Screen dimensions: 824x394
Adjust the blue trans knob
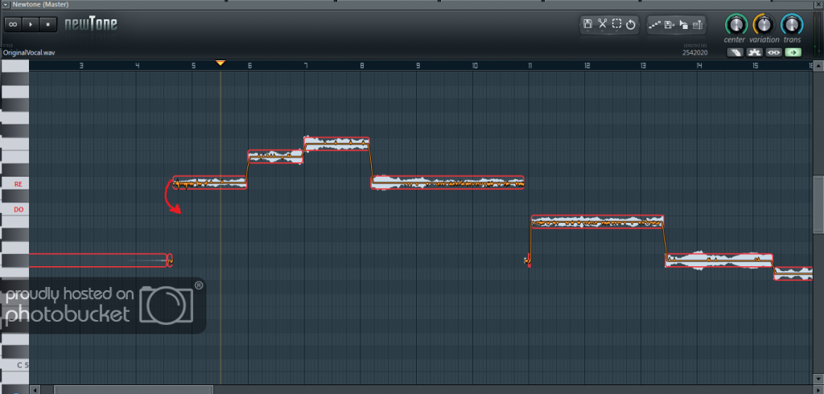click(x=792, y=24)
